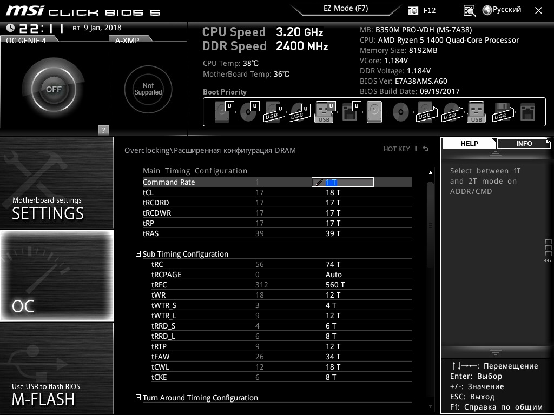Edit the Command Rate 1 T value field
Image resolution: width=554 pixels, height=415 pixels.
[342, 182]
